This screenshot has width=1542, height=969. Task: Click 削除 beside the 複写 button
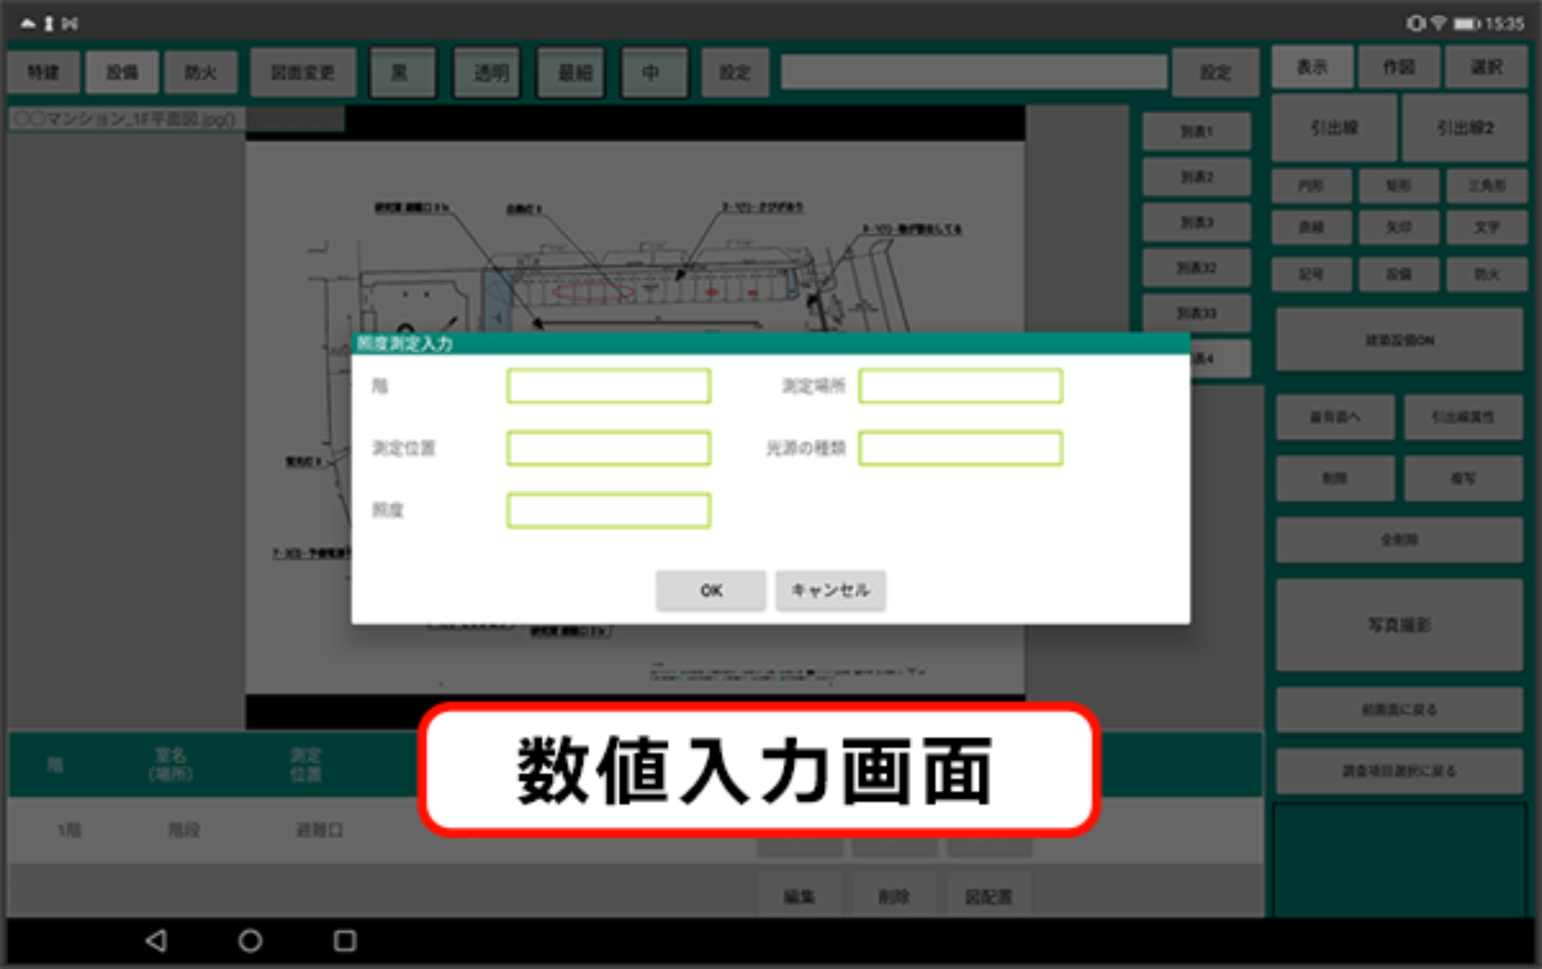point(1335,478)
